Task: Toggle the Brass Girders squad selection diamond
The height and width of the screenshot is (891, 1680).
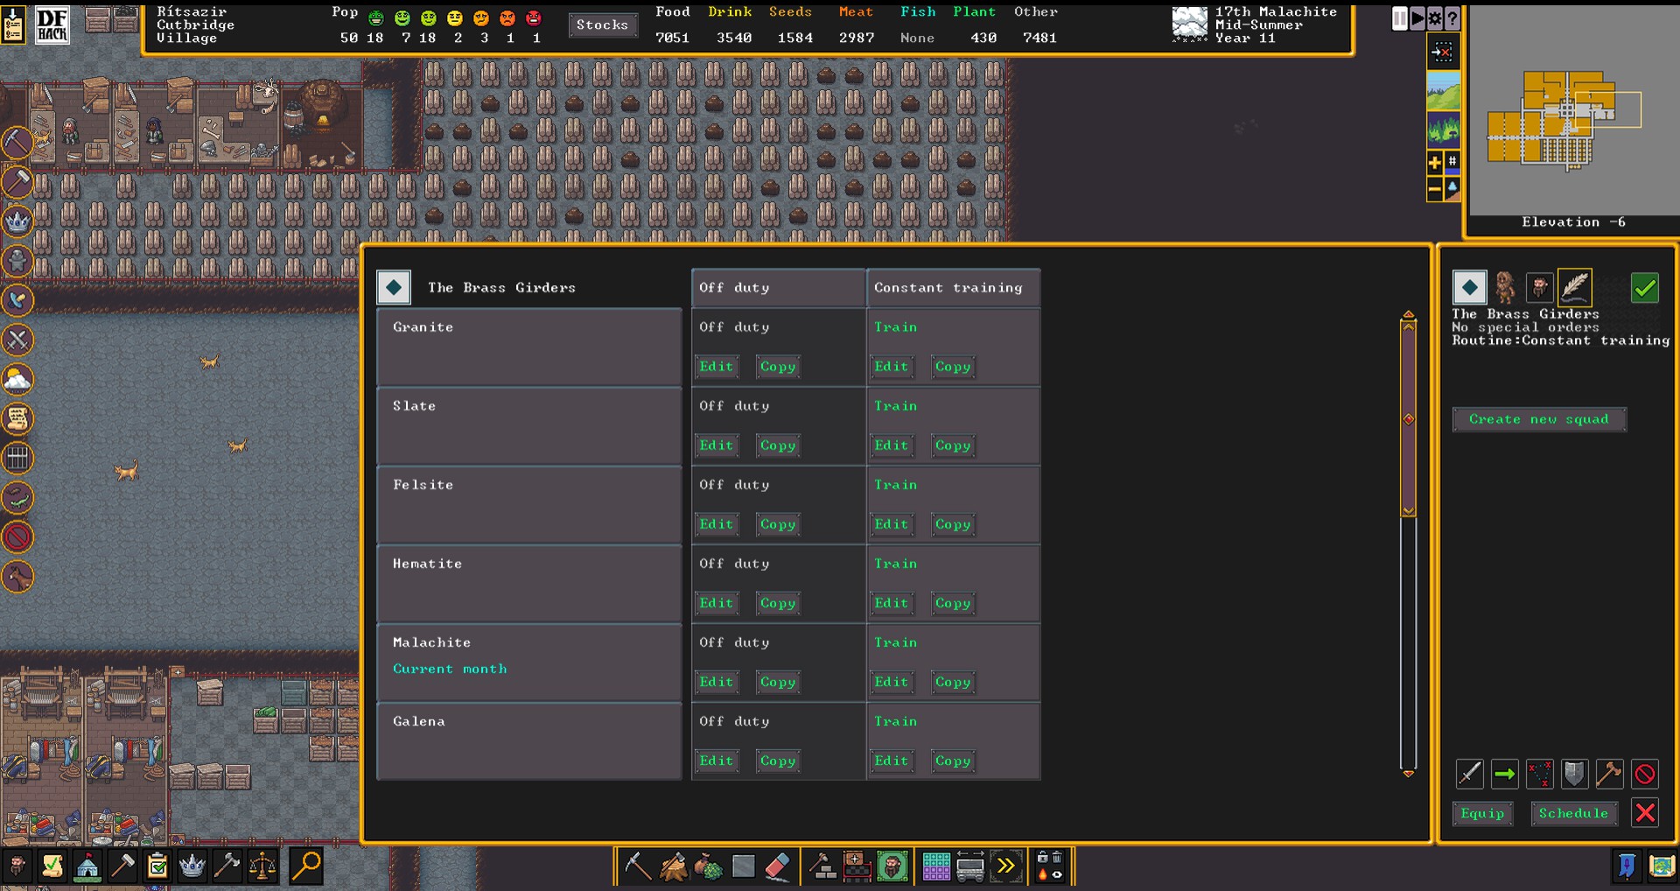Action: pyautogui.click(x=1469, y=287)
